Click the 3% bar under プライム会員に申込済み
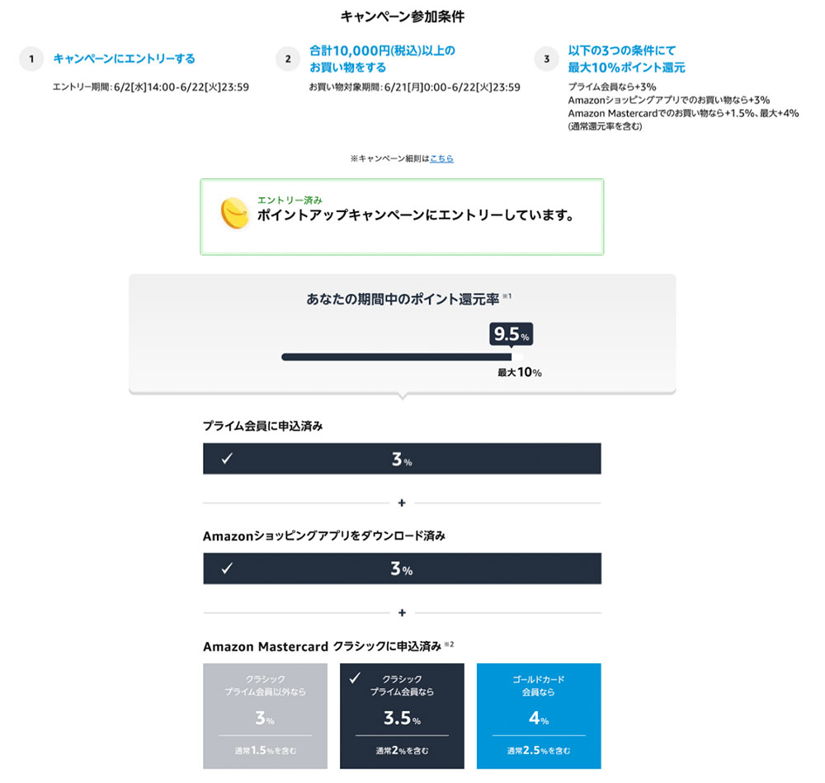Screen dimensions: 825x783 point(402,458)
